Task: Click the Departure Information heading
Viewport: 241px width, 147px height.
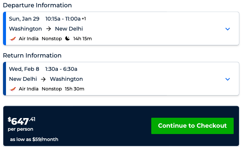Action: (37, 5)
